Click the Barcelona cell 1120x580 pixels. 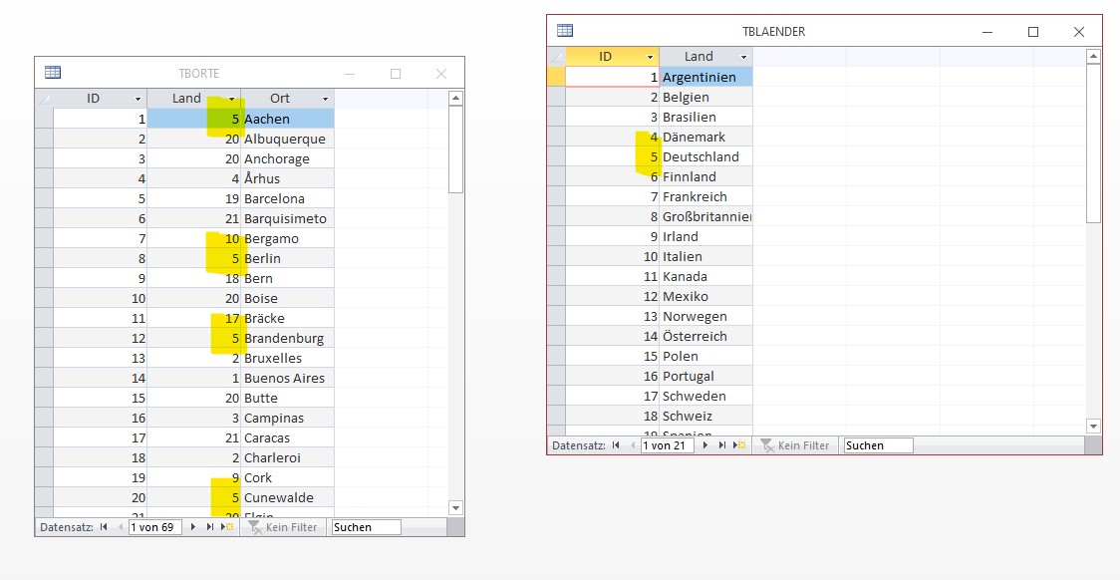point(288,198)
